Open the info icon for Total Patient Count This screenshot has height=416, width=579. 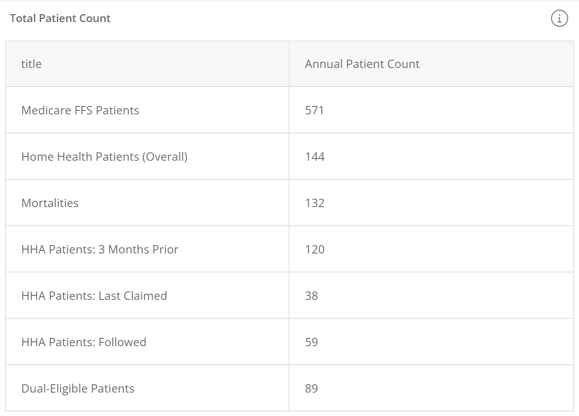(x=559, y=18)
